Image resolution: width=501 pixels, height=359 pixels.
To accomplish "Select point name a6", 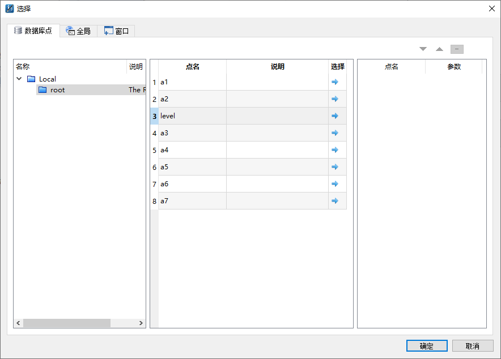I will 192,184.
